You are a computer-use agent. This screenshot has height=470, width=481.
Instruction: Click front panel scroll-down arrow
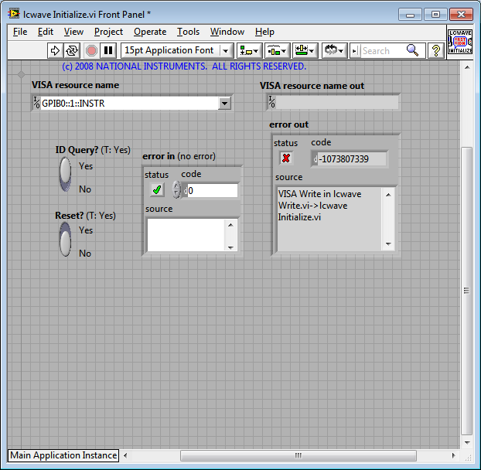pos(467,442)
